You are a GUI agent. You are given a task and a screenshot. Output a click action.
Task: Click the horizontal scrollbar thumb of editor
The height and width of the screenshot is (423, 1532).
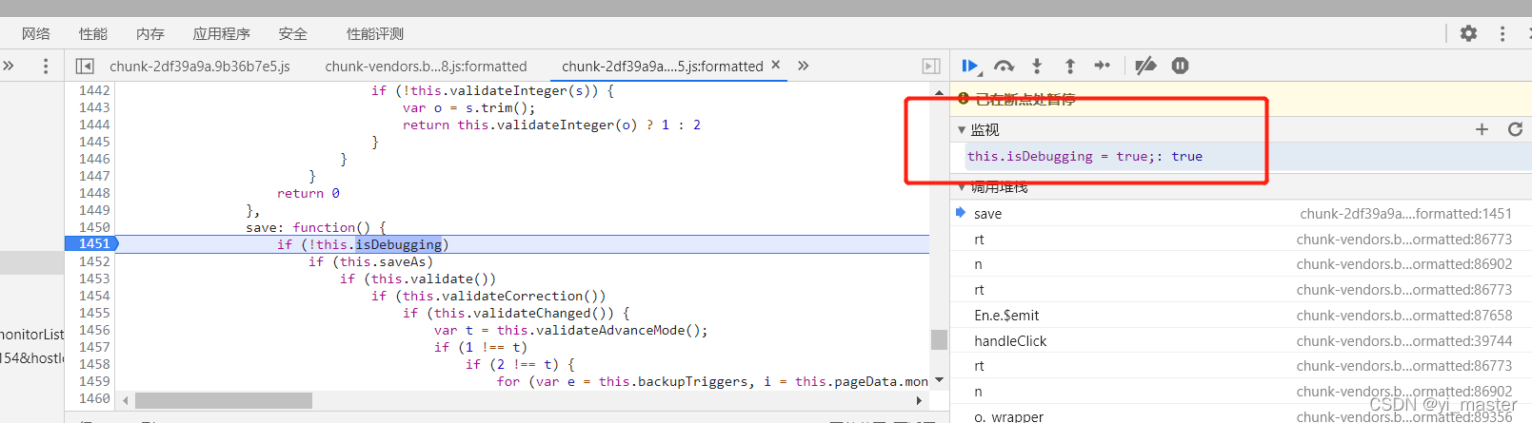click(x=224, y=401)
